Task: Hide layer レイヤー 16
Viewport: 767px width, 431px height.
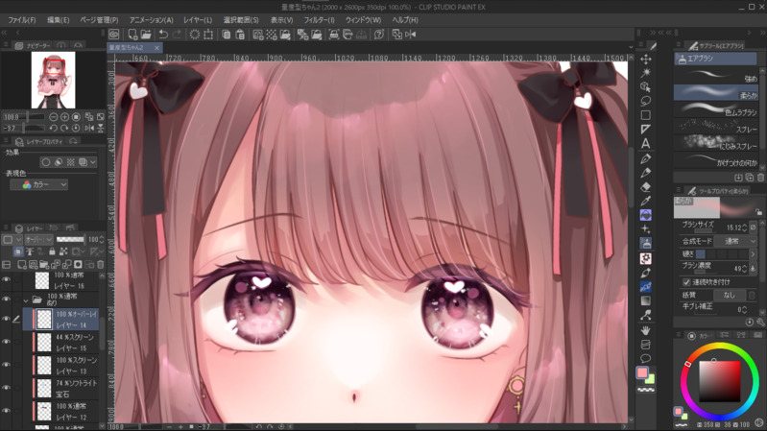Action: [x=6, y=280]
